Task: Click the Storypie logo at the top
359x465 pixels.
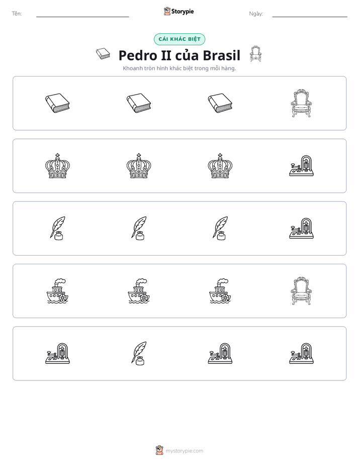Action: click(178, 11)
